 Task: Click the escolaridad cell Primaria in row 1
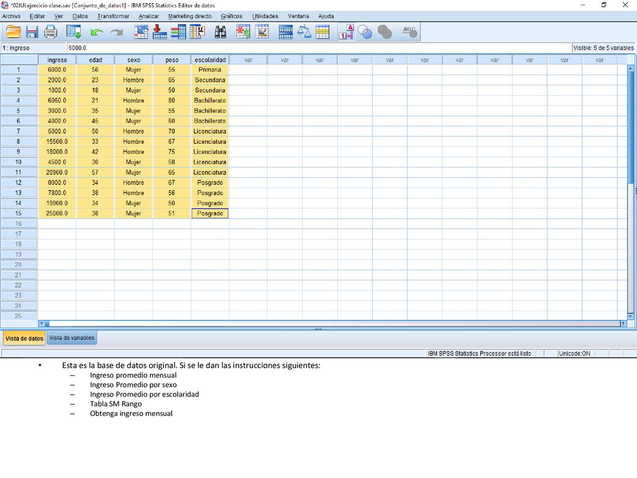(x=210, y=70)
